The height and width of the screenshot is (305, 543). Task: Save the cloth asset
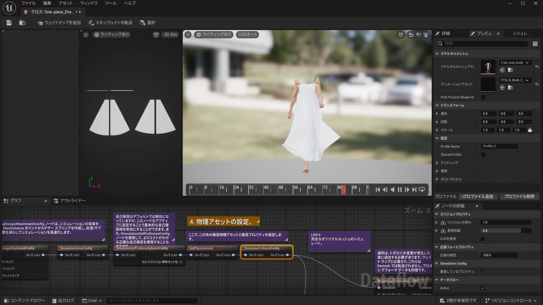[x=8, y=23]
